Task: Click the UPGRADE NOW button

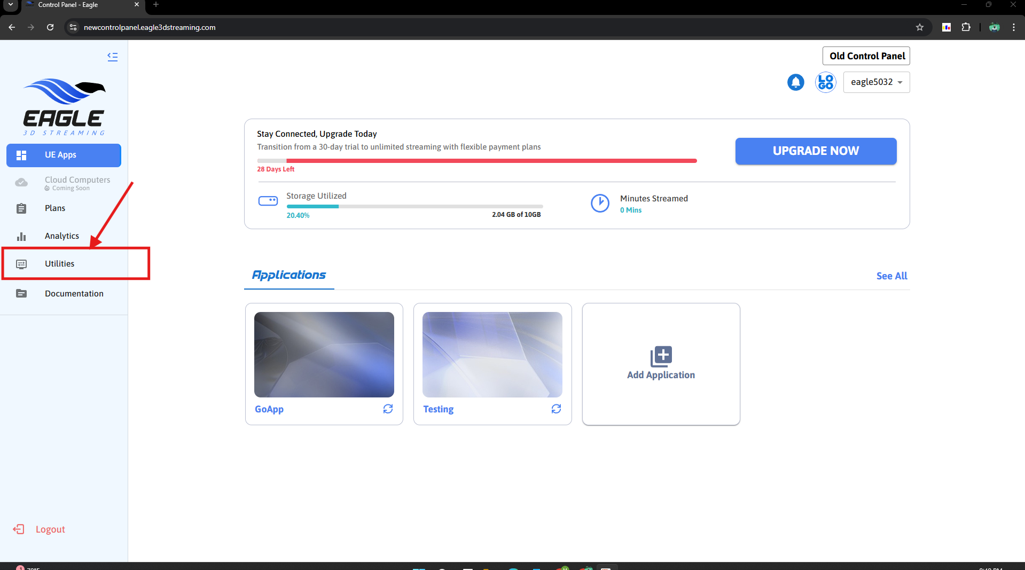Action: coord(815,151)
